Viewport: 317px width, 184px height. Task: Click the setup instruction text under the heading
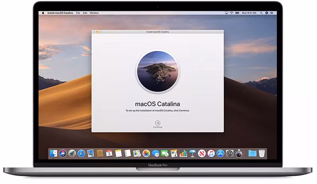click(158, 111)
